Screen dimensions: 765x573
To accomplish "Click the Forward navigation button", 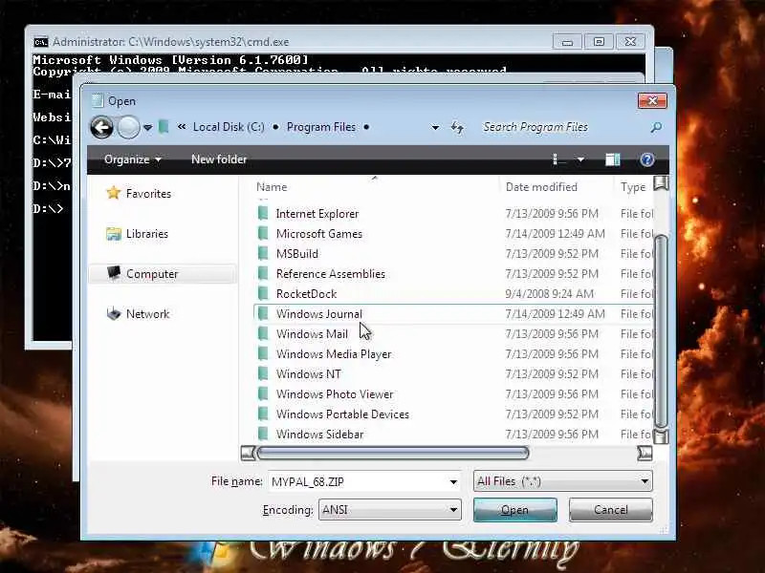I will (128, 128).
